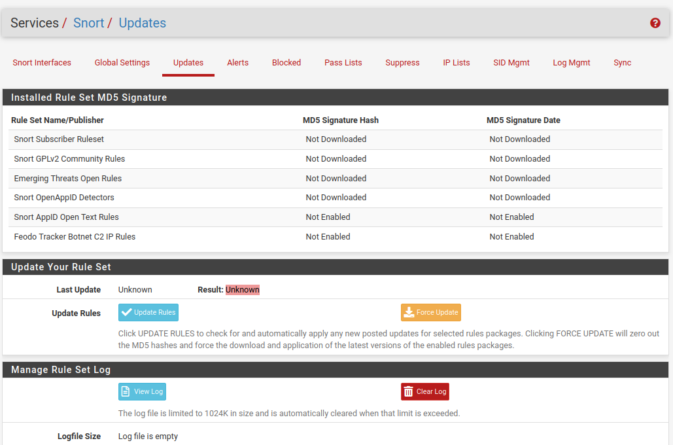The image size is (673, 445).
Task: Switch to the Pass Lists tab
Action: 343,62
